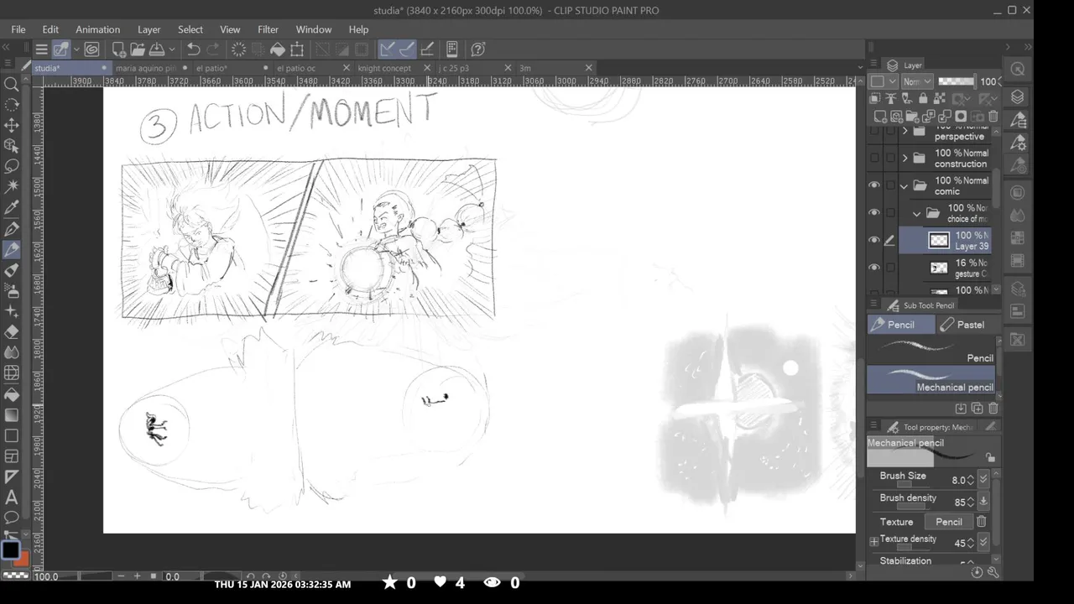
Task: Click the New canvas icon
Action: pos(118,49)
